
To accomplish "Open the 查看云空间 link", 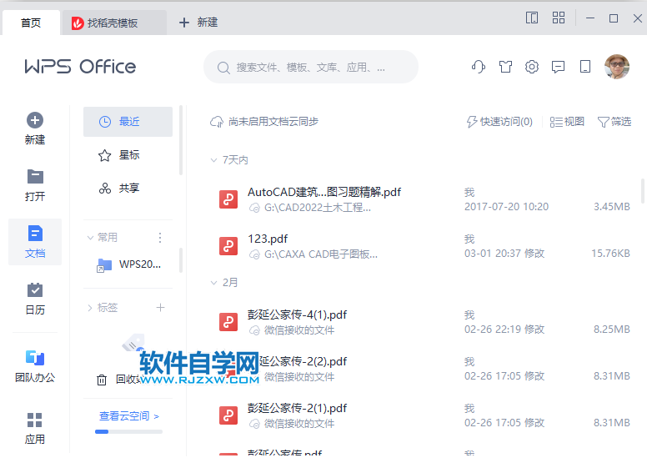I will [128, 416].
